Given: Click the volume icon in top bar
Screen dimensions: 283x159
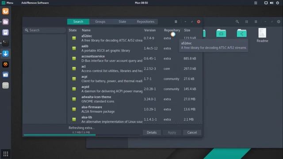Looking at the screenshot, I should pyautogui.click(x=272, y=3).
